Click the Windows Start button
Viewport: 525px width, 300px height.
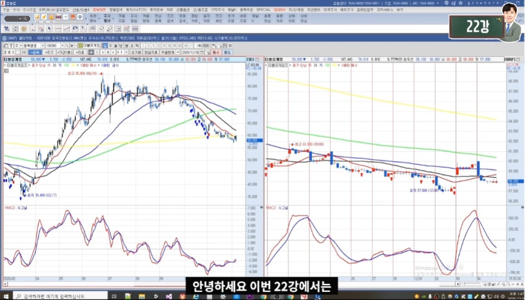(5, 296)
